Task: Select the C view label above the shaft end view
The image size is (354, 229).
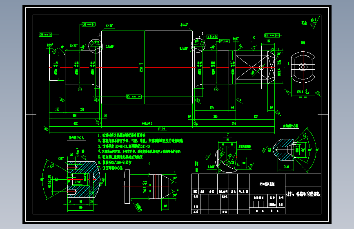Action: pos(149,164)
